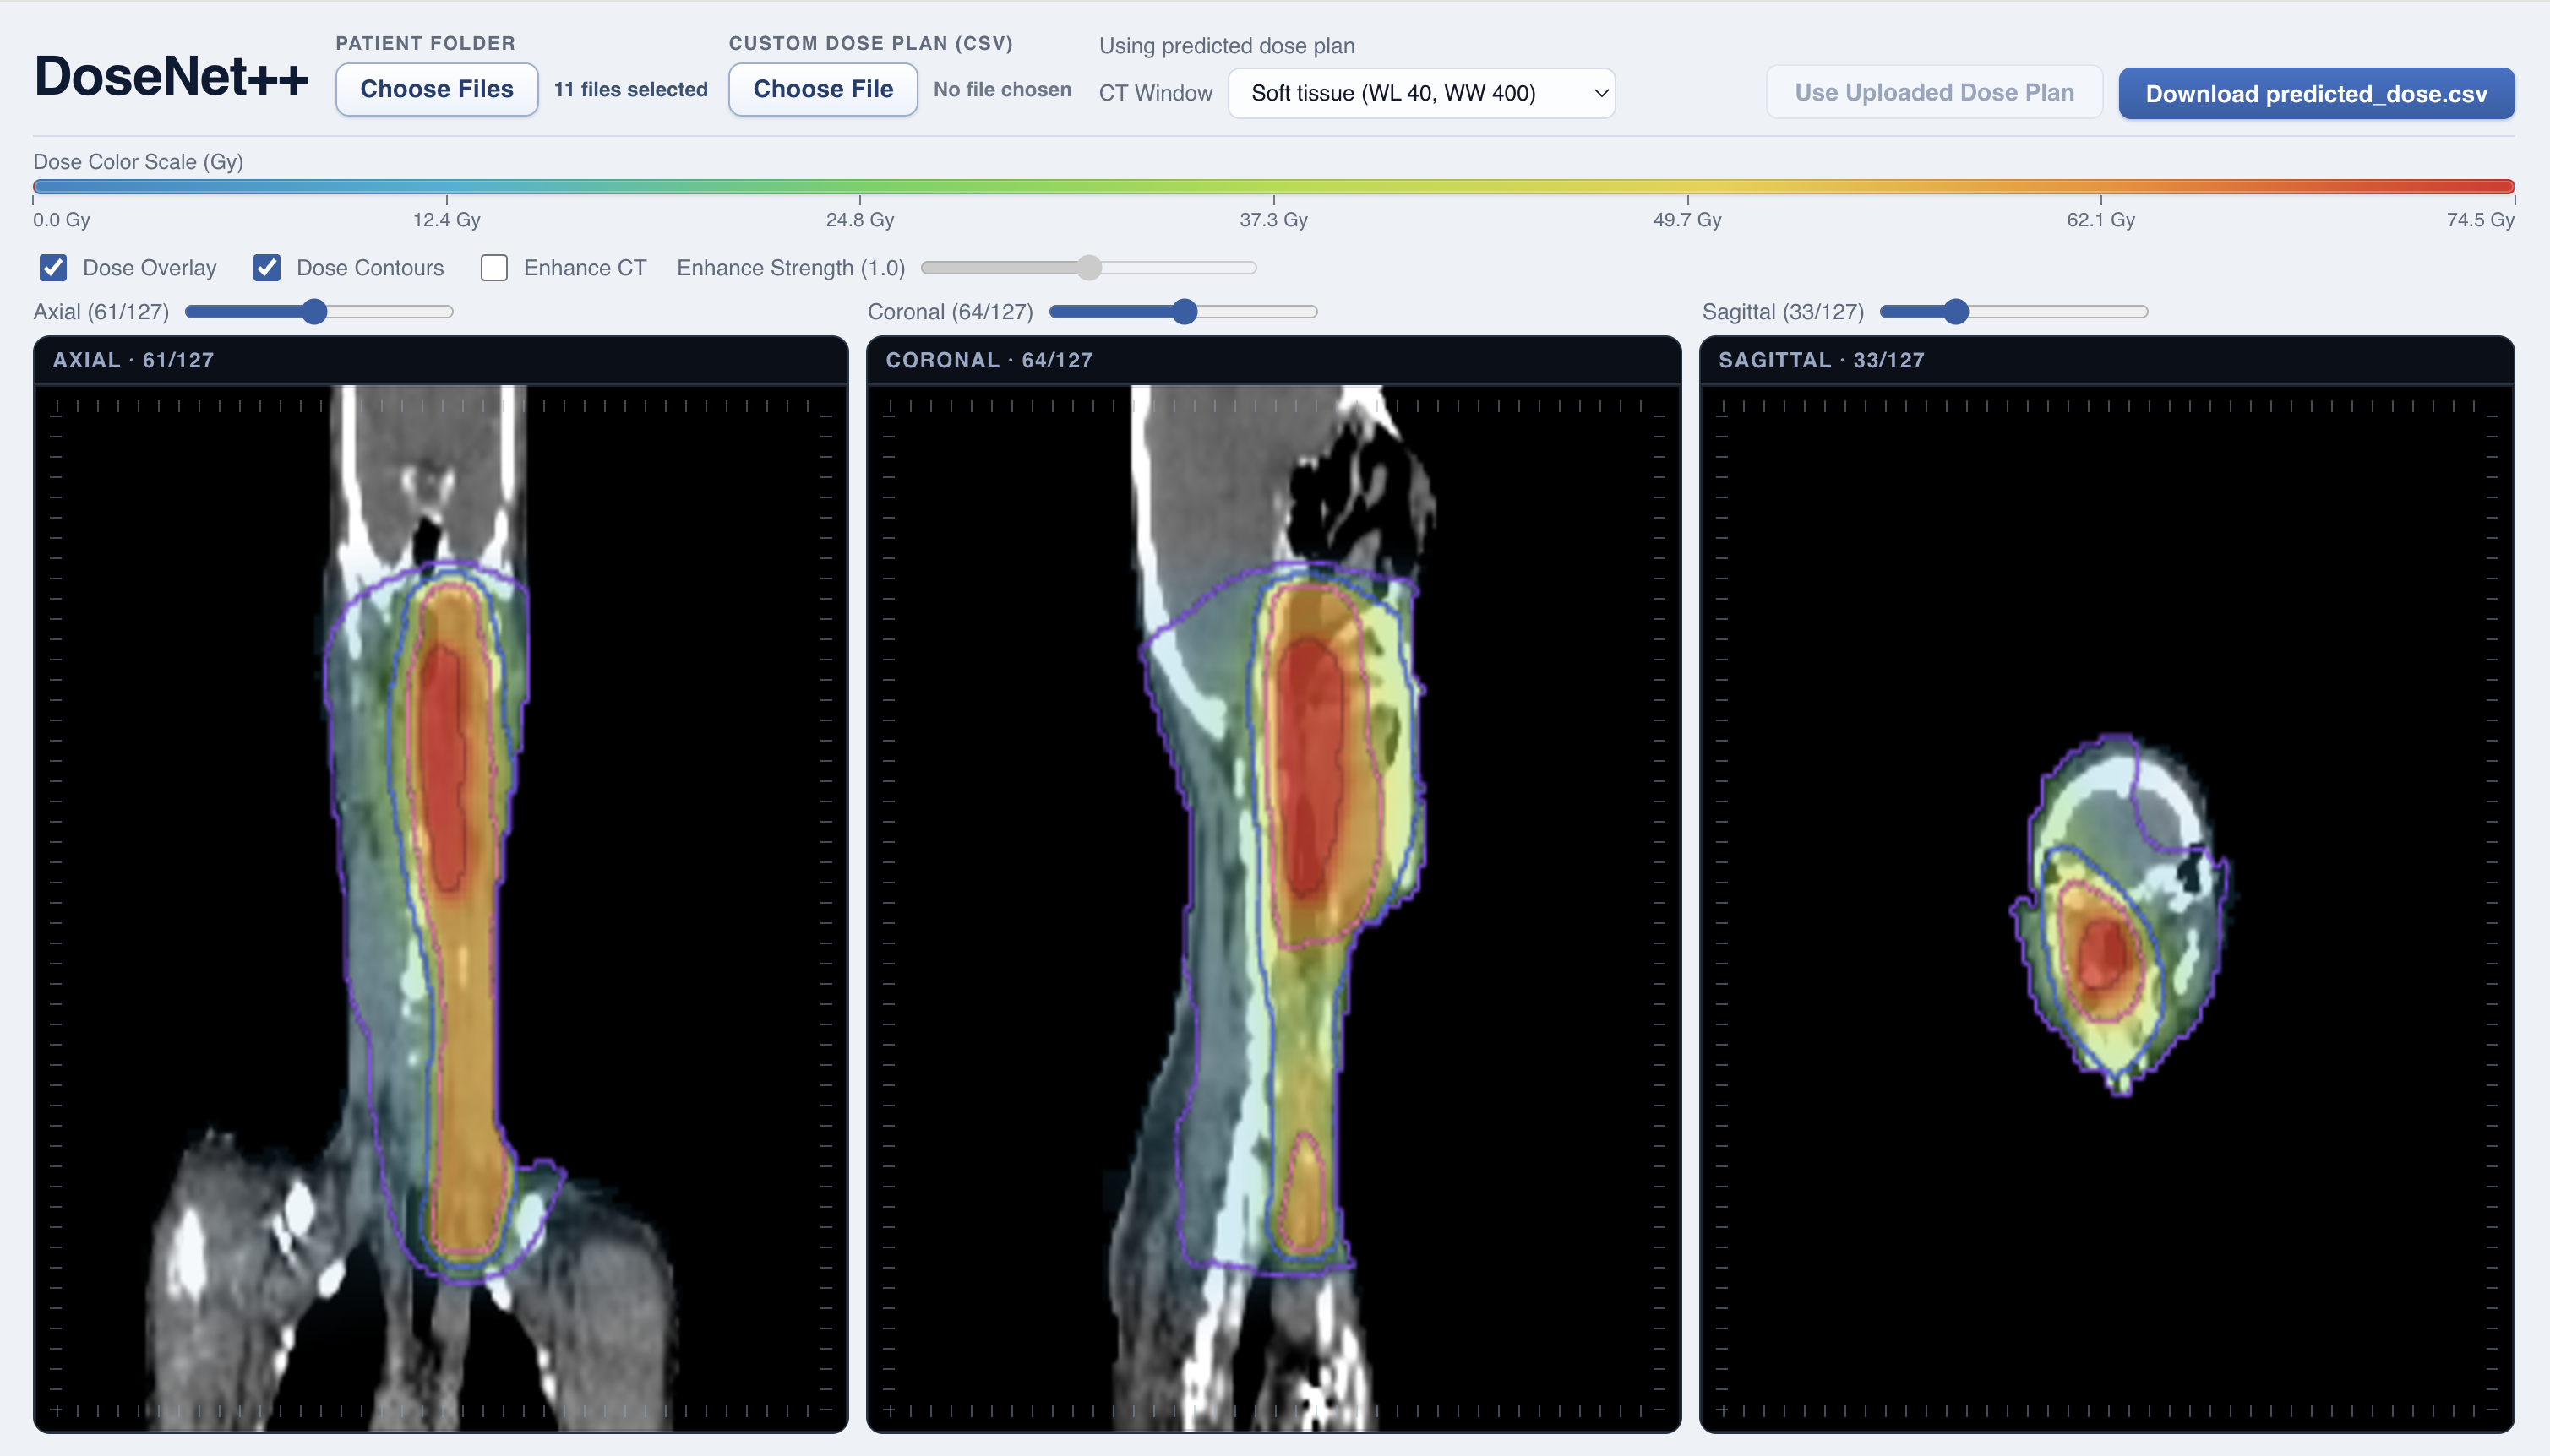Uncheck the Dose Contours checkbox
The image size is (2550, 1456).
pyautogui.click(x=266, y=268)
